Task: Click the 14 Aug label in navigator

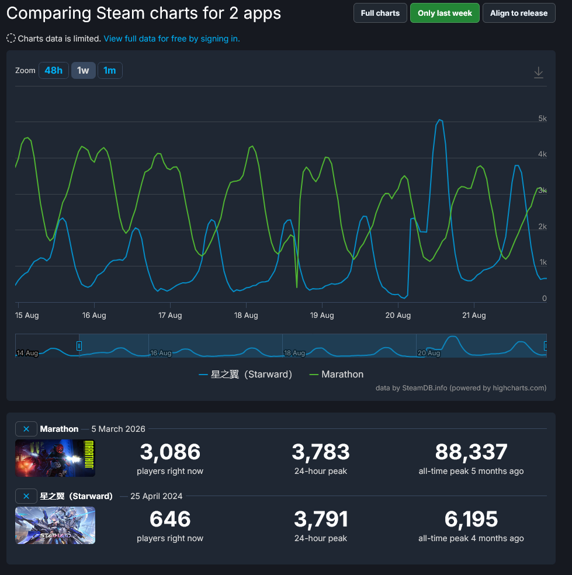Action: pyautogui.click(x=27, y=353)
